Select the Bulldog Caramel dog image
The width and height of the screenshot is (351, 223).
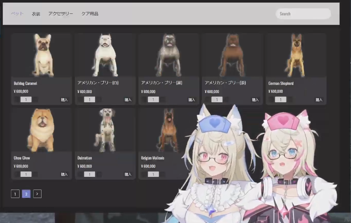click(42, 55)
